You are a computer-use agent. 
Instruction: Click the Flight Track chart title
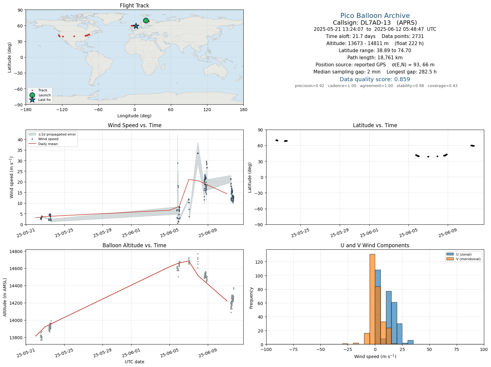134,6
